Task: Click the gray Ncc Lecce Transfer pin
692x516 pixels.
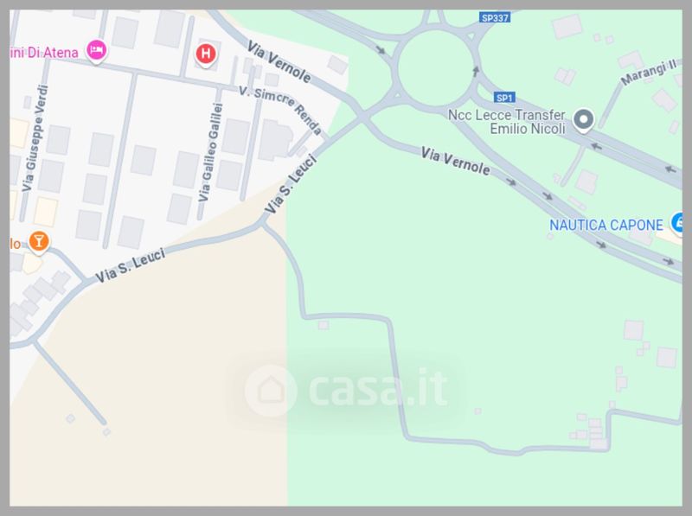Action: coord(583,120)
